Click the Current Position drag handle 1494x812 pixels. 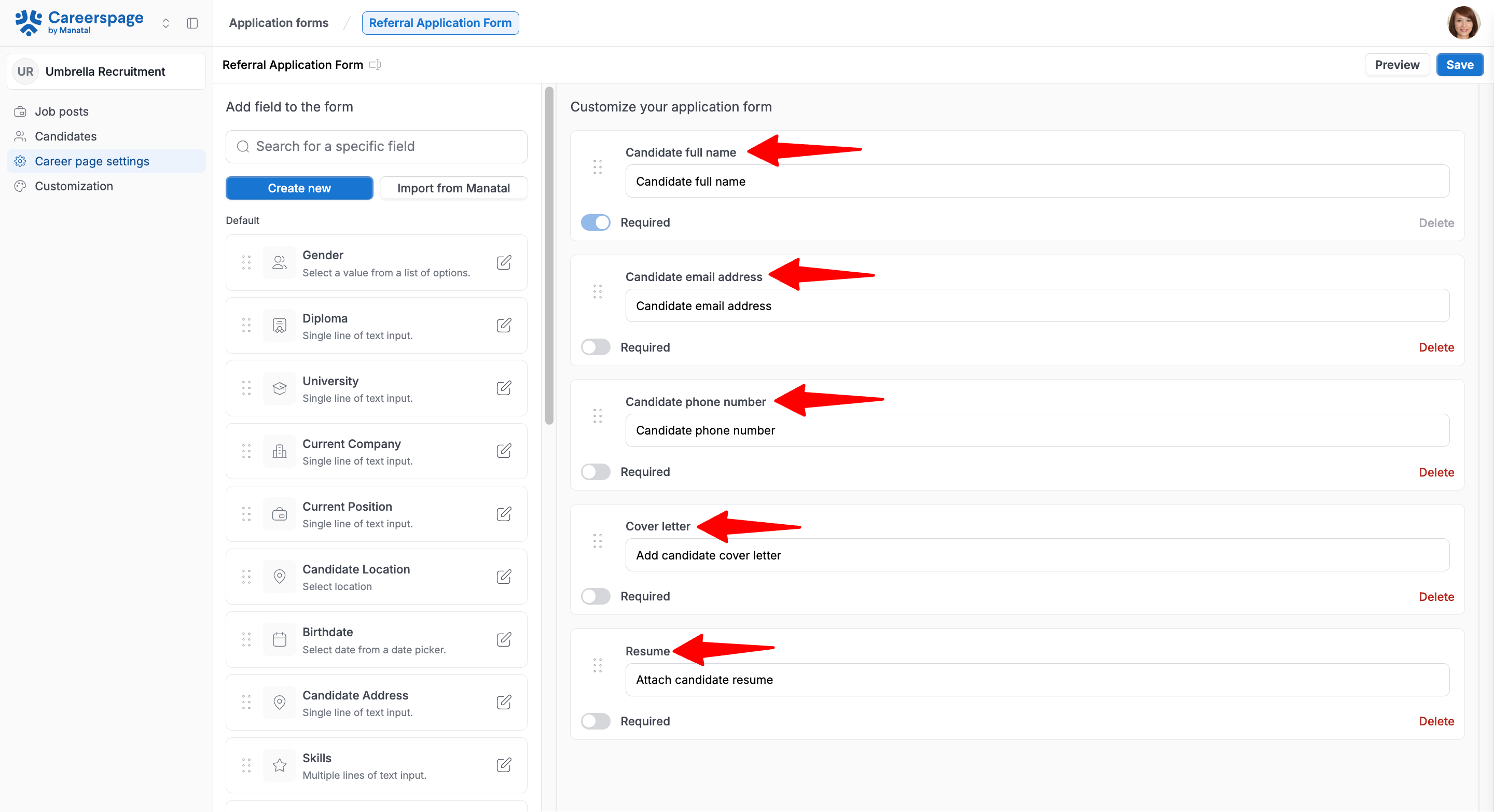(x=246, y=514)
